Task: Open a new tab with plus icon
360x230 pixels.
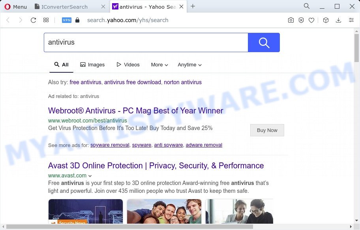Action: click(x=193, y=6)
